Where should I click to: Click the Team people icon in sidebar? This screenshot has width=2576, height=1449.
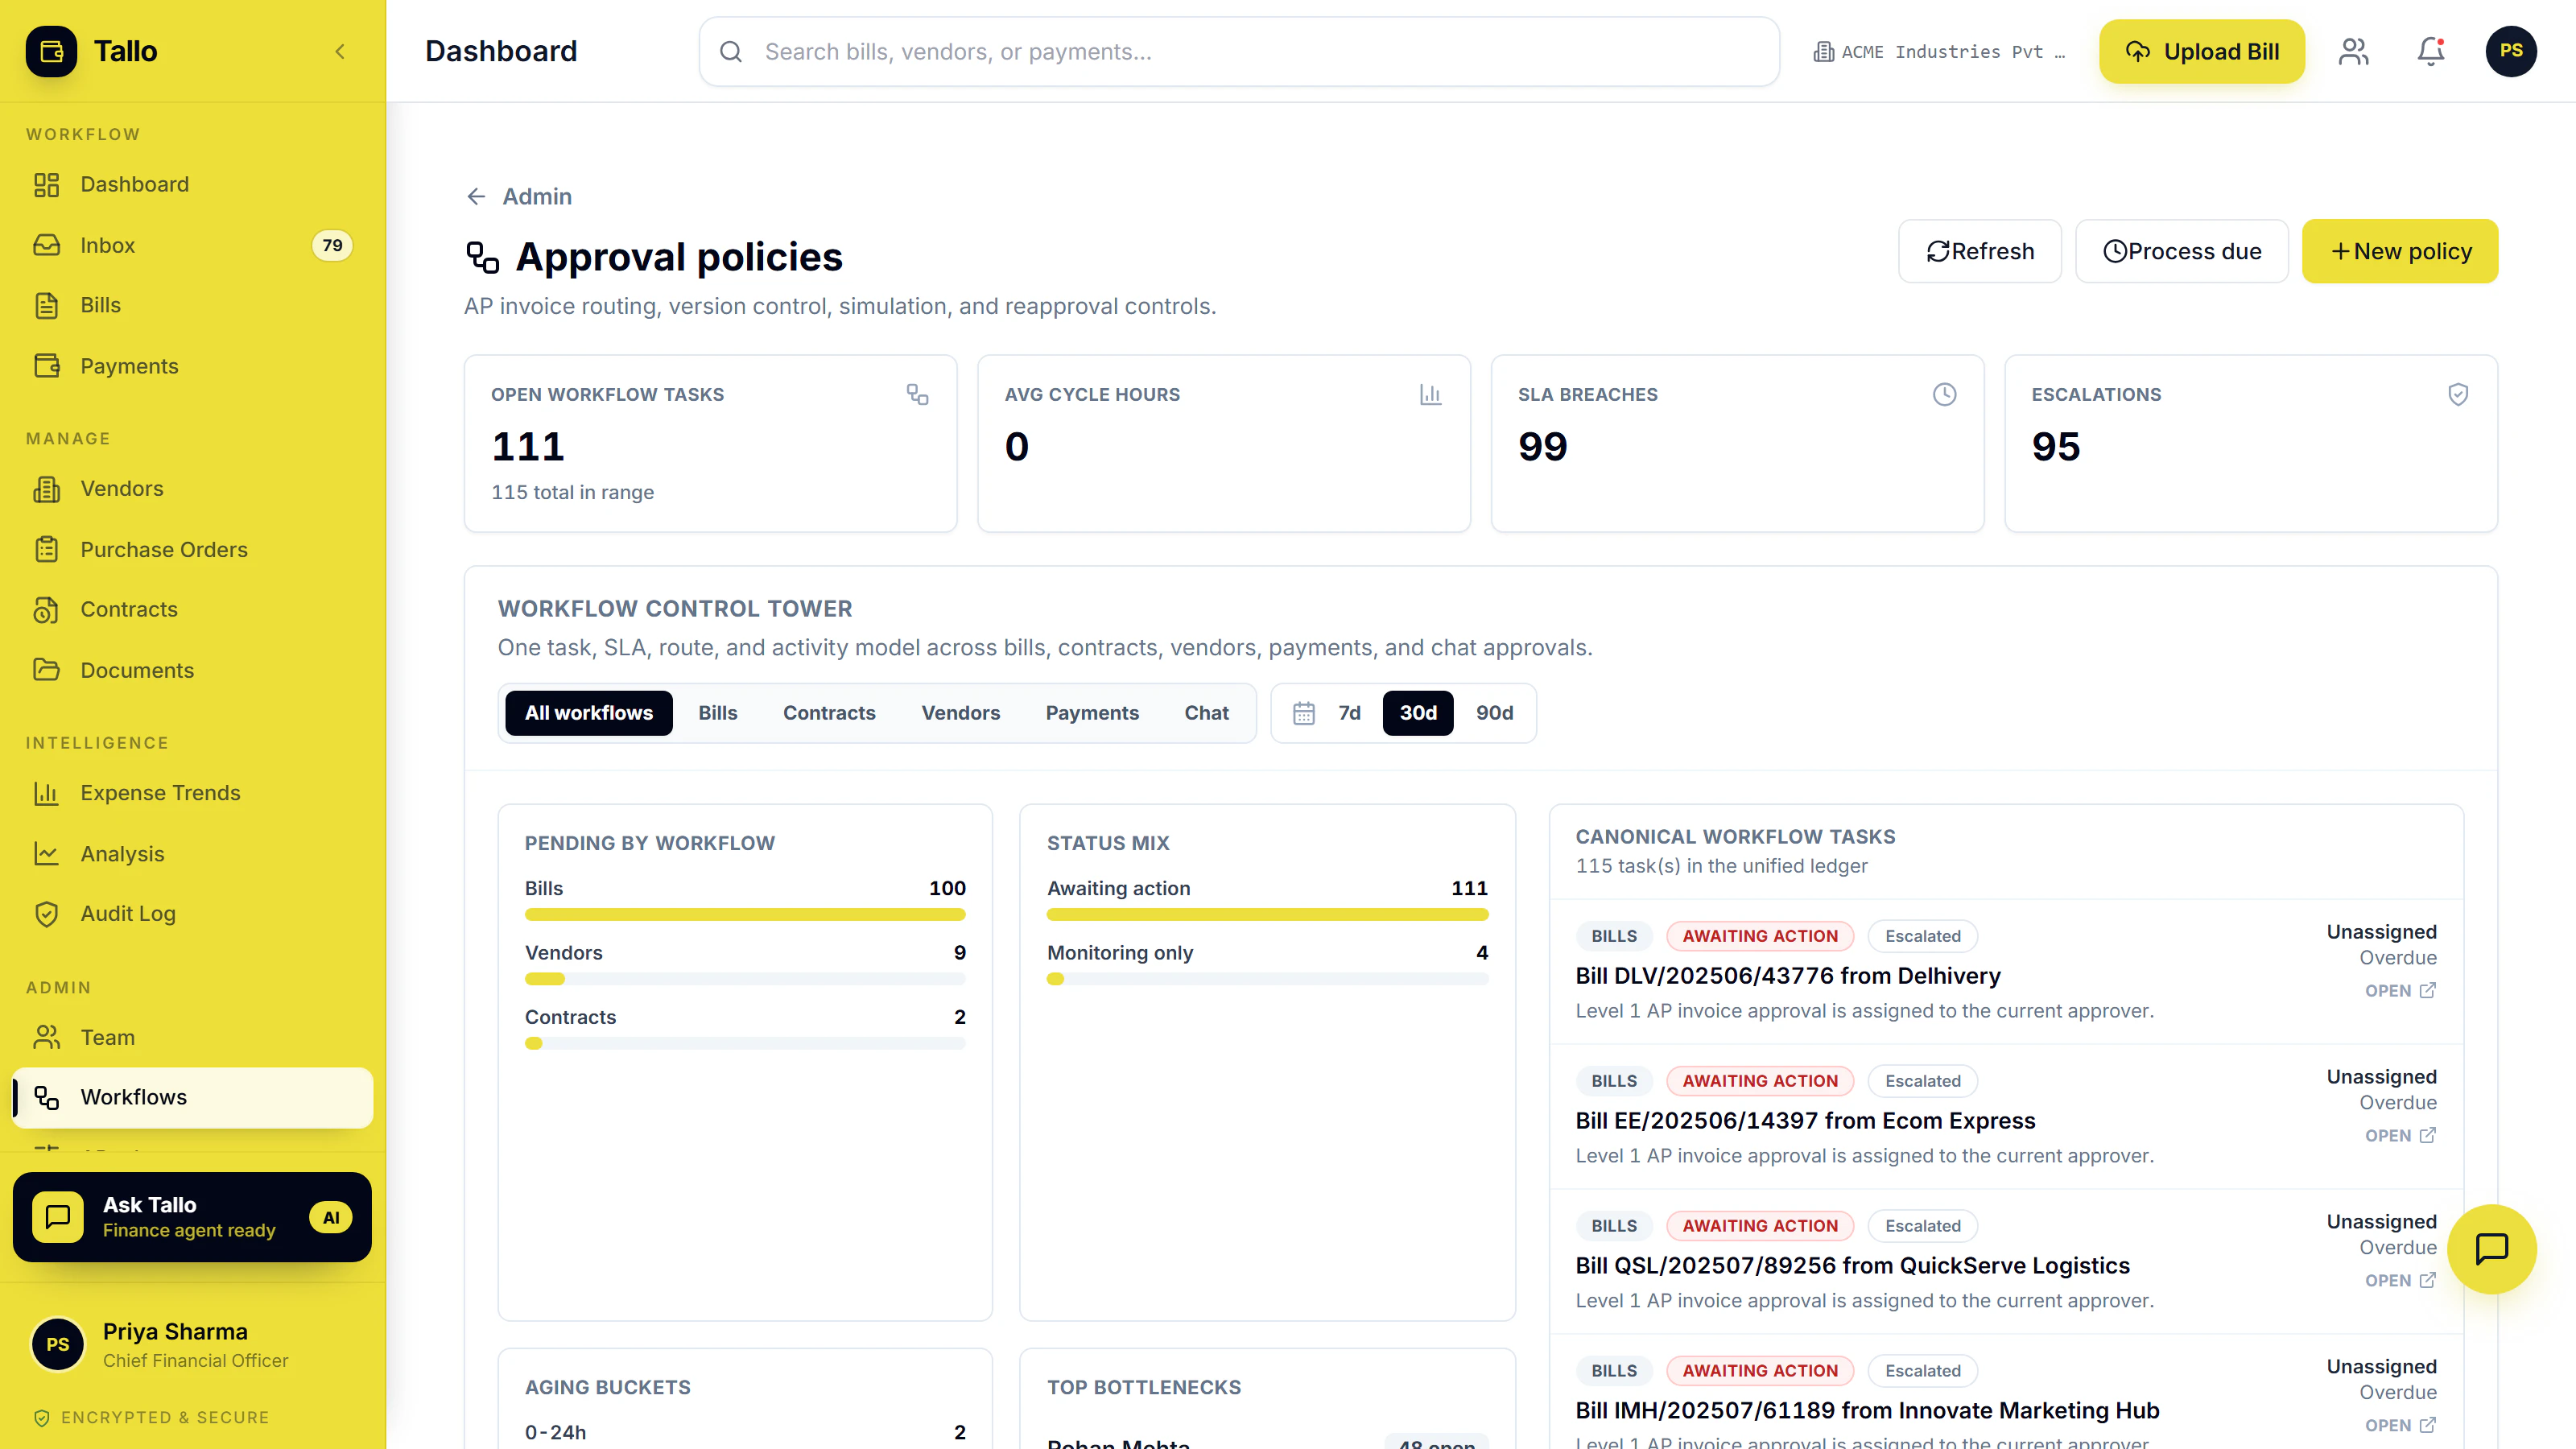[46, 1037]
